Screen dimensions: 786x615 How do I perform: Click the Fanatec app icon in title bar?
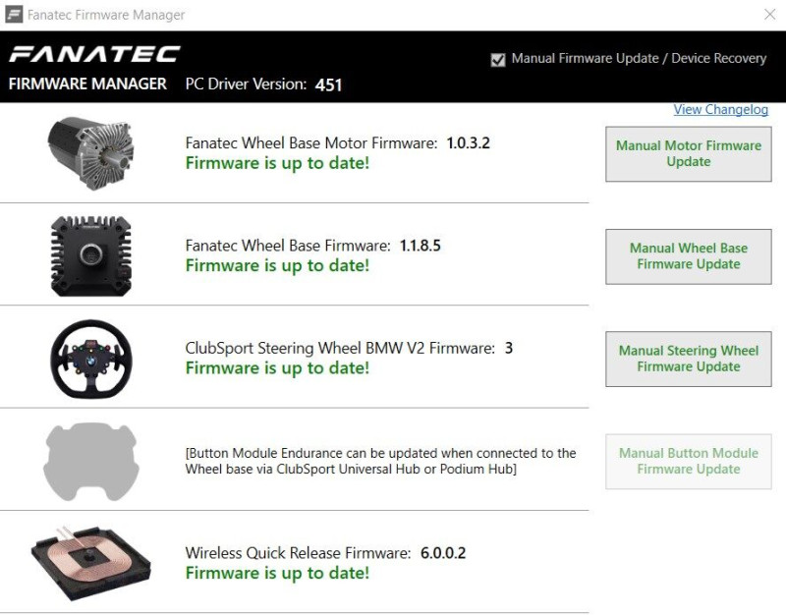tap(15, 15)
